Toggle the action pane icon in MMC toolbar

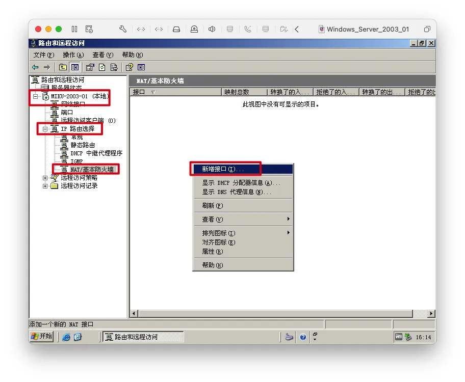141,67
